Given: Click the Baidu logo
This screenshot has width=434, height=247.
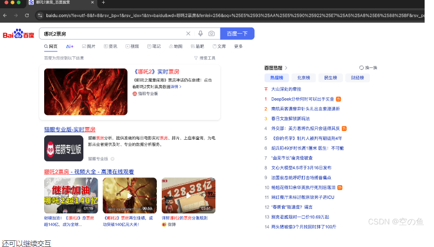Looking at the screenshot, I should click(x=18, y=35).
